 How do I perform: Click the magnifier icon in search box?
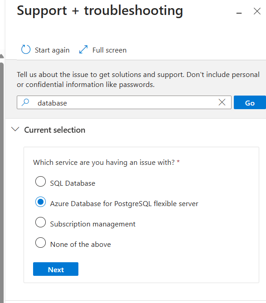(25, 102)
